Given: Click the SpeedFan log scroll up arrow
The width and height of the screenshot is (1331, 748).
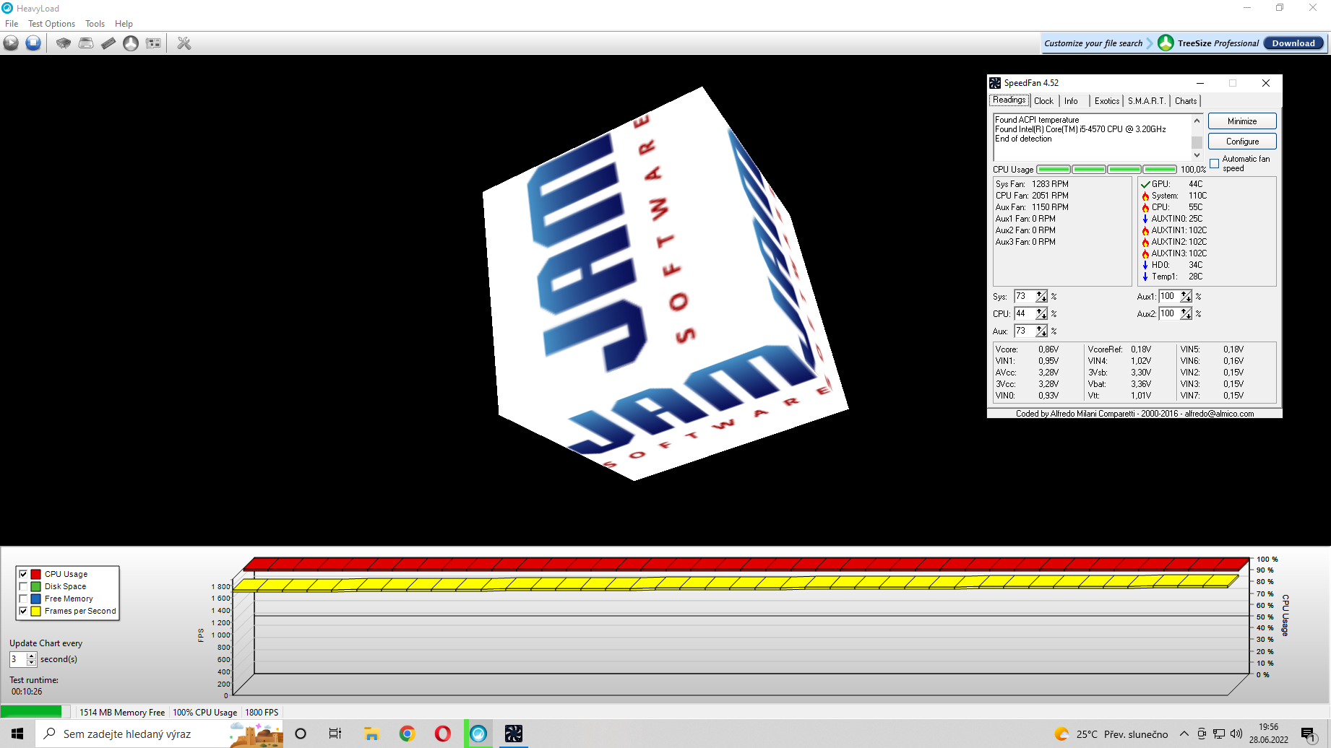Looking at the screenshot, I should [x=1197, y=121].
